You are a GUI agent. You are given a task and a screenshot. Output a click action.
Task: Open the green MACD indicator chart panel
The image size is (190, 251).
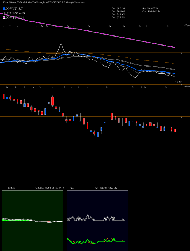click(32, 221)
